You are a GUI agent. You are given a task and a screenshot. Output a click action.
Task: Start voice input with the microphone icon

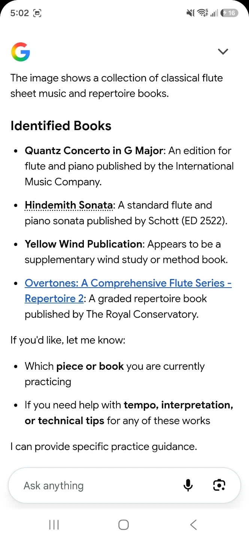click(x=188, y=485)
